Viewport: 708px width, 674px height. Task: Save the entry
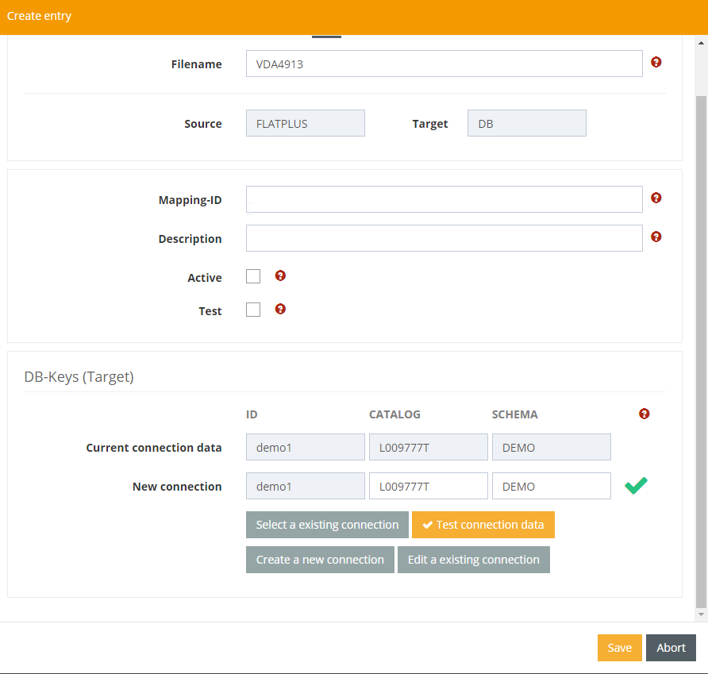pyautogui.click(x=619, y=648)
